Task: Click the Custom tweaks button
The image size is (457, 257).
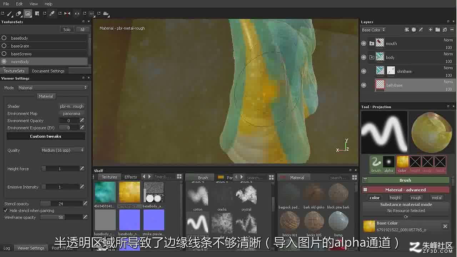Action: click(46, 136)
